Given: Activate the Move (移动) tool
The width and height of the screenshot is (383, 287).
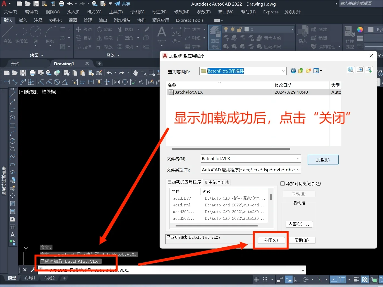Looking at the screenshot, I should click(x=83, y=29).
